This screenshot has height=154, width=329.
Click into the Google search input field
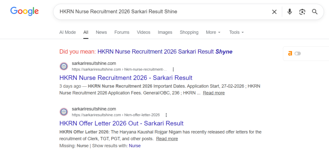tap(161, 12)
